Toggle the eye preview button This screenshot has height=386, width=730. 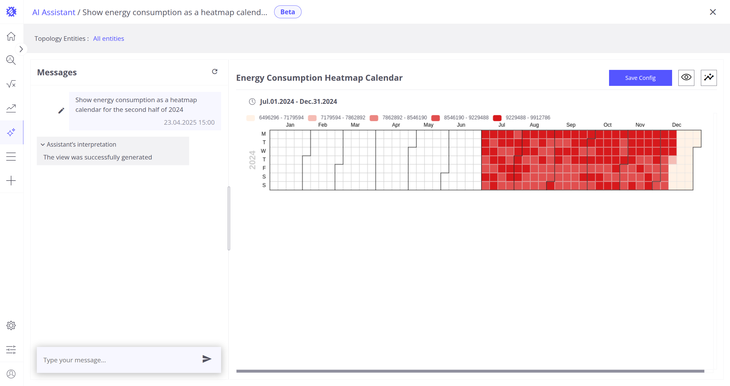[686, 78]
